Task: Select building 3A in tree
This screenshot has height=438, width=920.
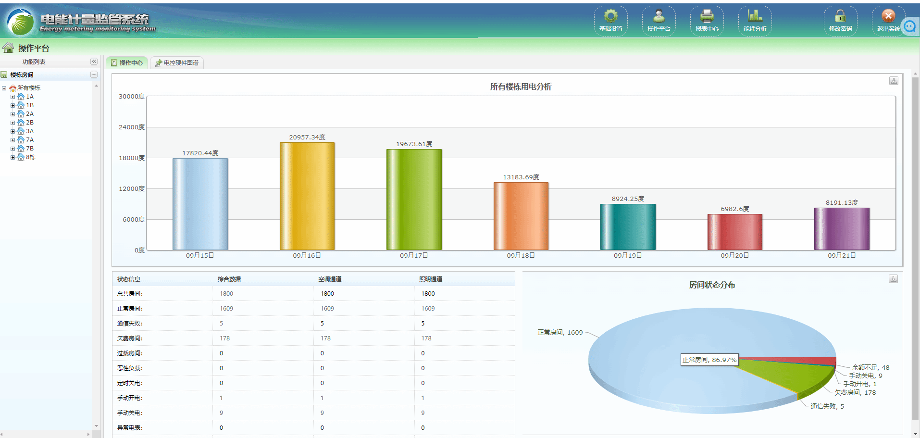Action: coord(30,131)
